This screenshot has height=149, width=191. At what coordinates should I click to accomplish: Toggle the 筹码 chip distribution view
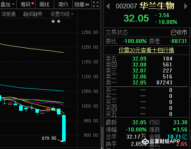point(26,4)
